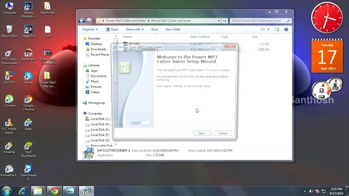Open Google Chrome desktop shortcut
Image resolution: width=349 pixels, height=196 pixels.
pyautogui.click(x=28, y=103)
